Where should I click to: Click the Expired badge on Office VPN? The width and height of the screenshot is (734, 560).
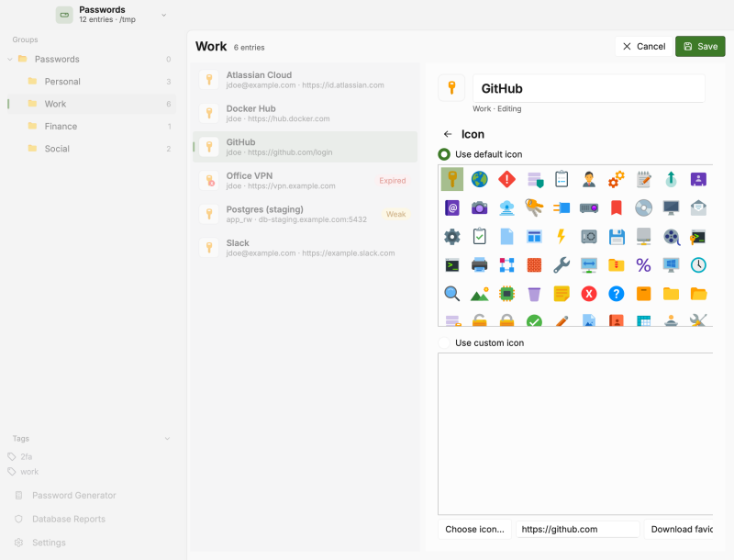[x=393, y=181]
